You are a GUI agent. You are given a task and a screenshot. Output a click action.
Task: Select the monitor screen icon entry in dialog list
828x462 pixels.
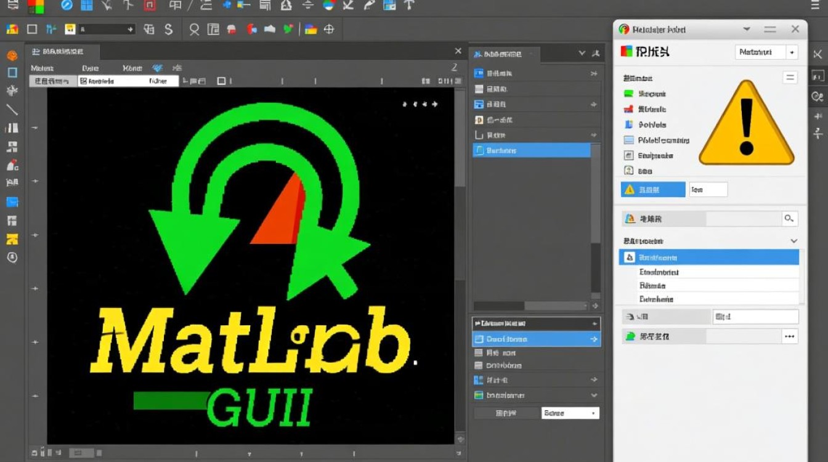(656, 140)
